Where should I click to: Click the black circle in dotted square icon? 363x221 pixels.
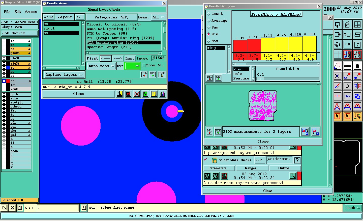[x=357, y=66]
